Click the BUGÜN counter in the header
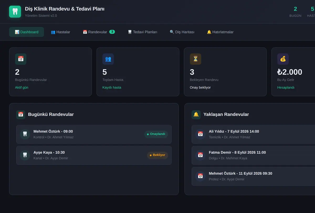315x213 pixels. pyautogui.click(x=295, y=12)
